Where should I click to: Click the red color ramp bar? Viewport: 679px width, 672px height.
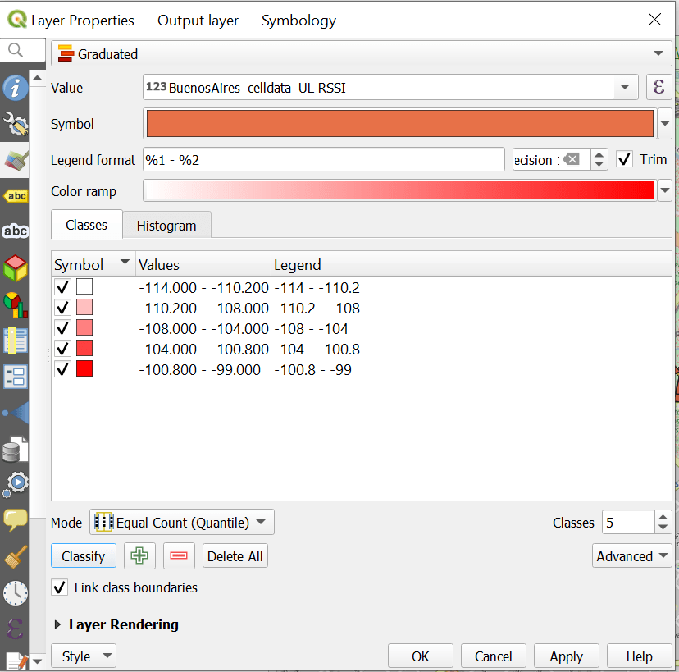[x=399, y=191]
